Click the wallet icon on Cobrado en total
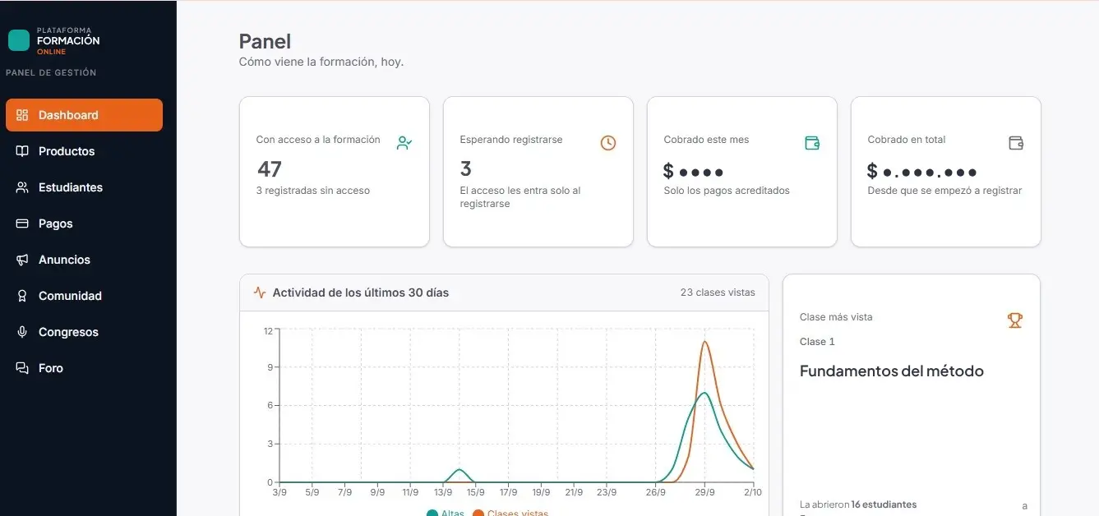The width and height of the screenshot is (1099, 516). tap(1016, 143)
